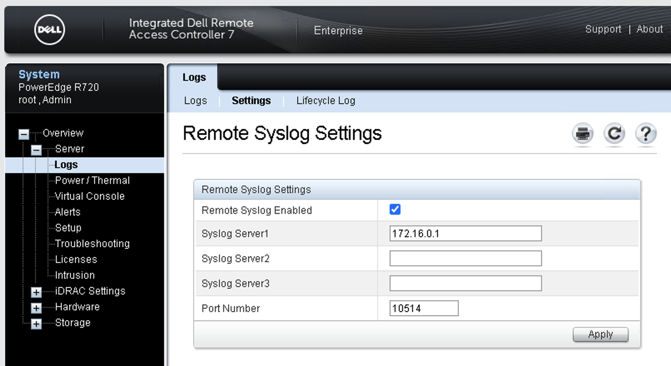Screen dimensions: 671x366
Task: Open Alerts in the navigation tree
Action: coord(67,212)
